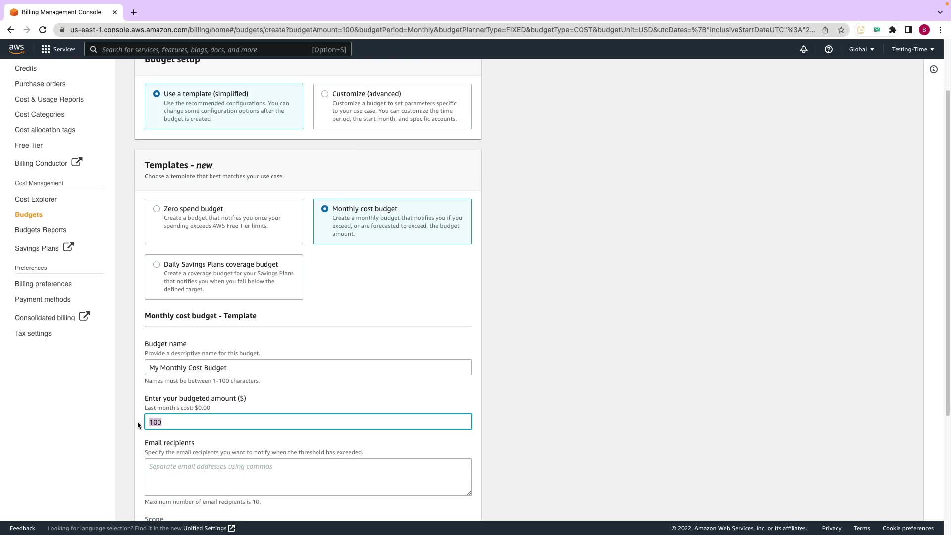This screenshot has width=951, height=535.
Task: Click the Feedback button in the footer
Action: click(22, 528)
